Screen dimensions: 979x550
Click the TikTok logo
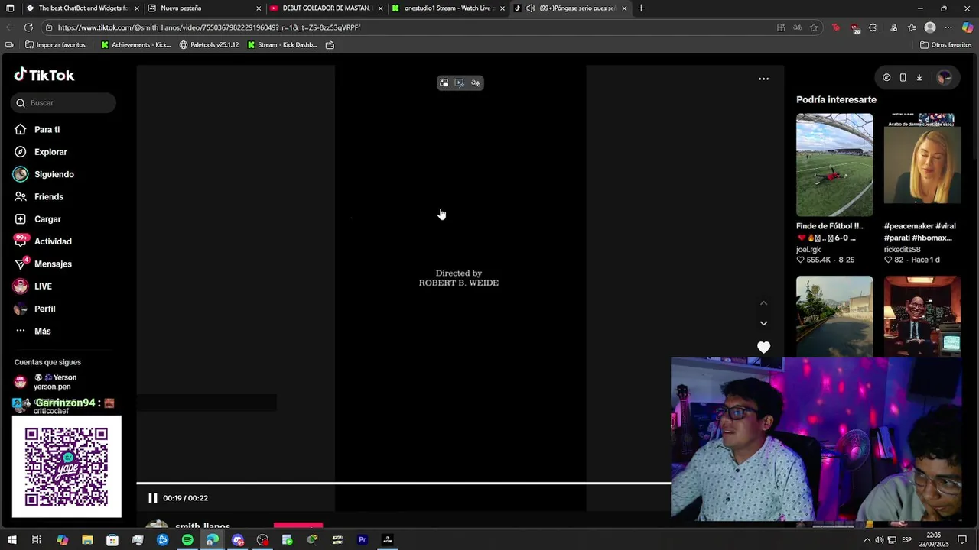44,75
